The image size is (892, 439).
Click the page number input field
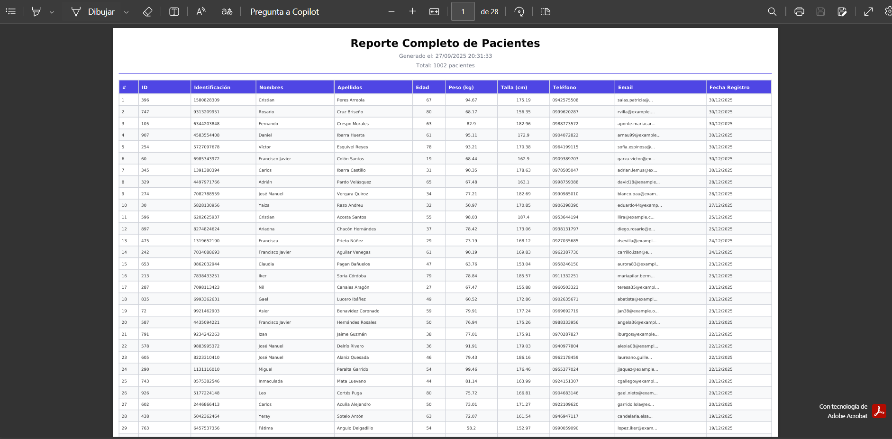463,12
